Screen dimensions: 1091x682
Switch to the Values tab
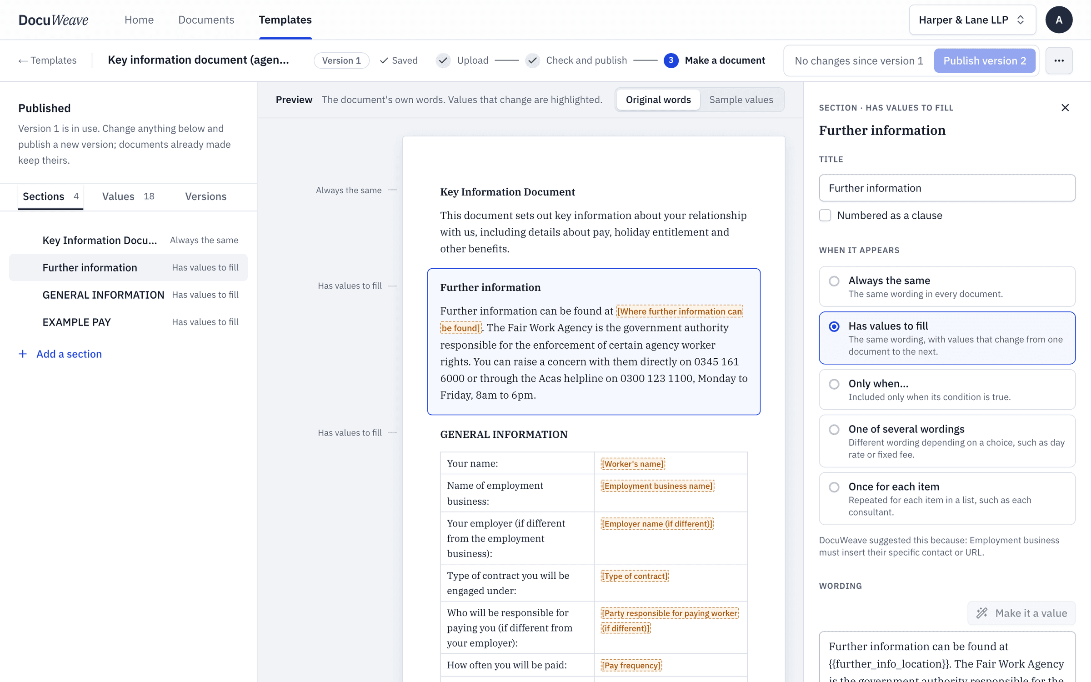pos(128,196)
